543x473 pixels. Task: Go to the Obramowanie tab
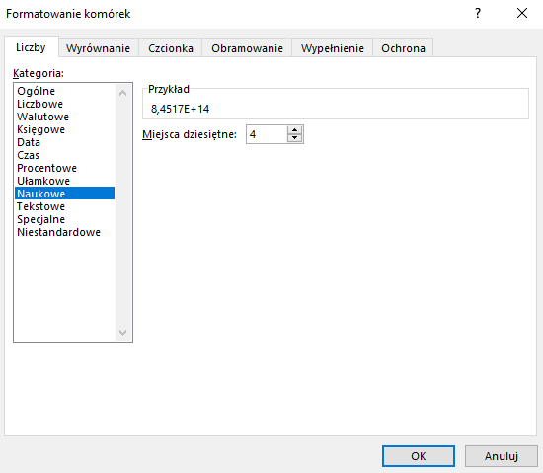pyautogui.click(x=247, y=48)
